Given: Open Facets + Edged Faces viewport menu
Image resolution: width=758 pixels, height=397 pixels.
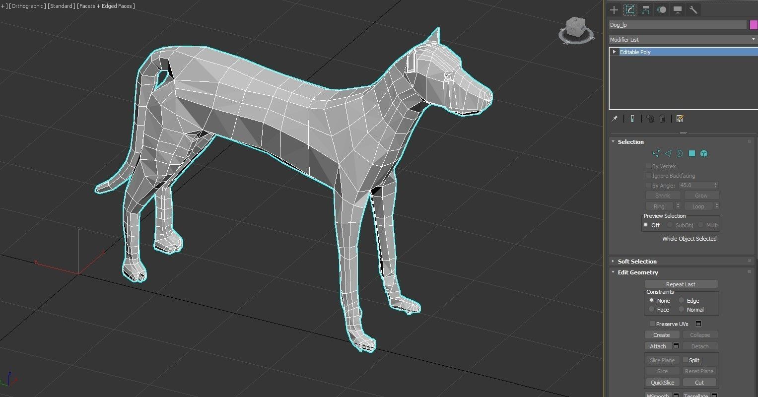Looking at the screenshot, I should point(106,6).
